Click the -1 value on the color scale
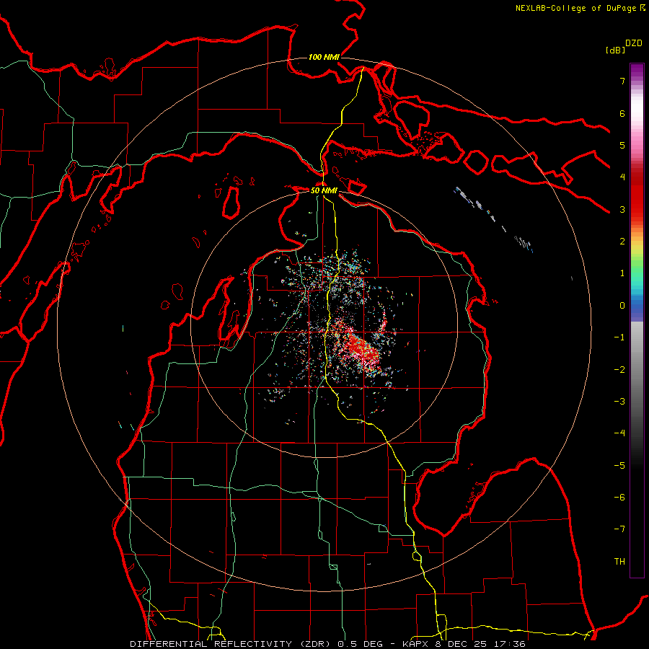Image resolution: width=649 pixels, height=649 pixels. (x=619, y=337)
